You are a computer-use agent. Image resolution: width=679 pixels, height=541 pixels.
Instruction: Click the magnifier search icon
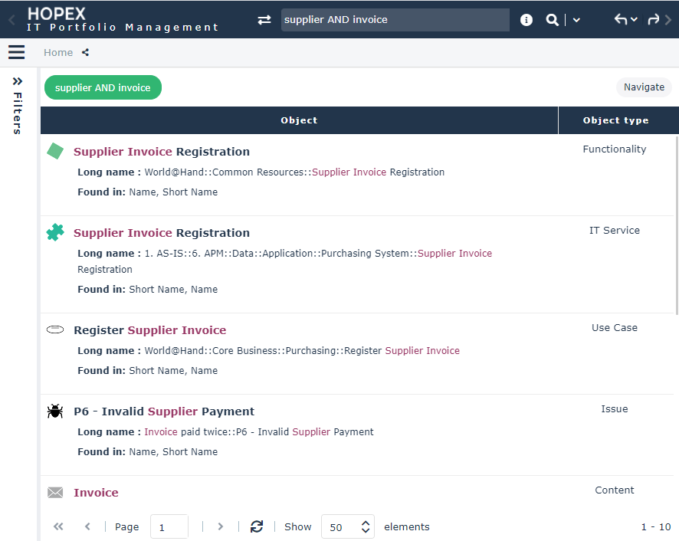pos(552,20)
